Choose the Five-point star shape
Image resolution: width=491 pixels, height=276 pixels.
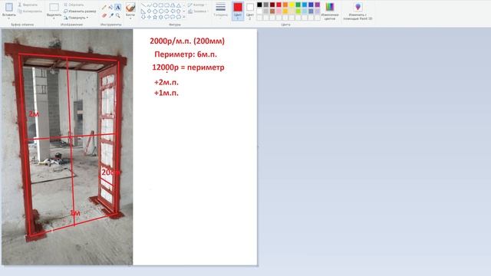pos(155,17)
